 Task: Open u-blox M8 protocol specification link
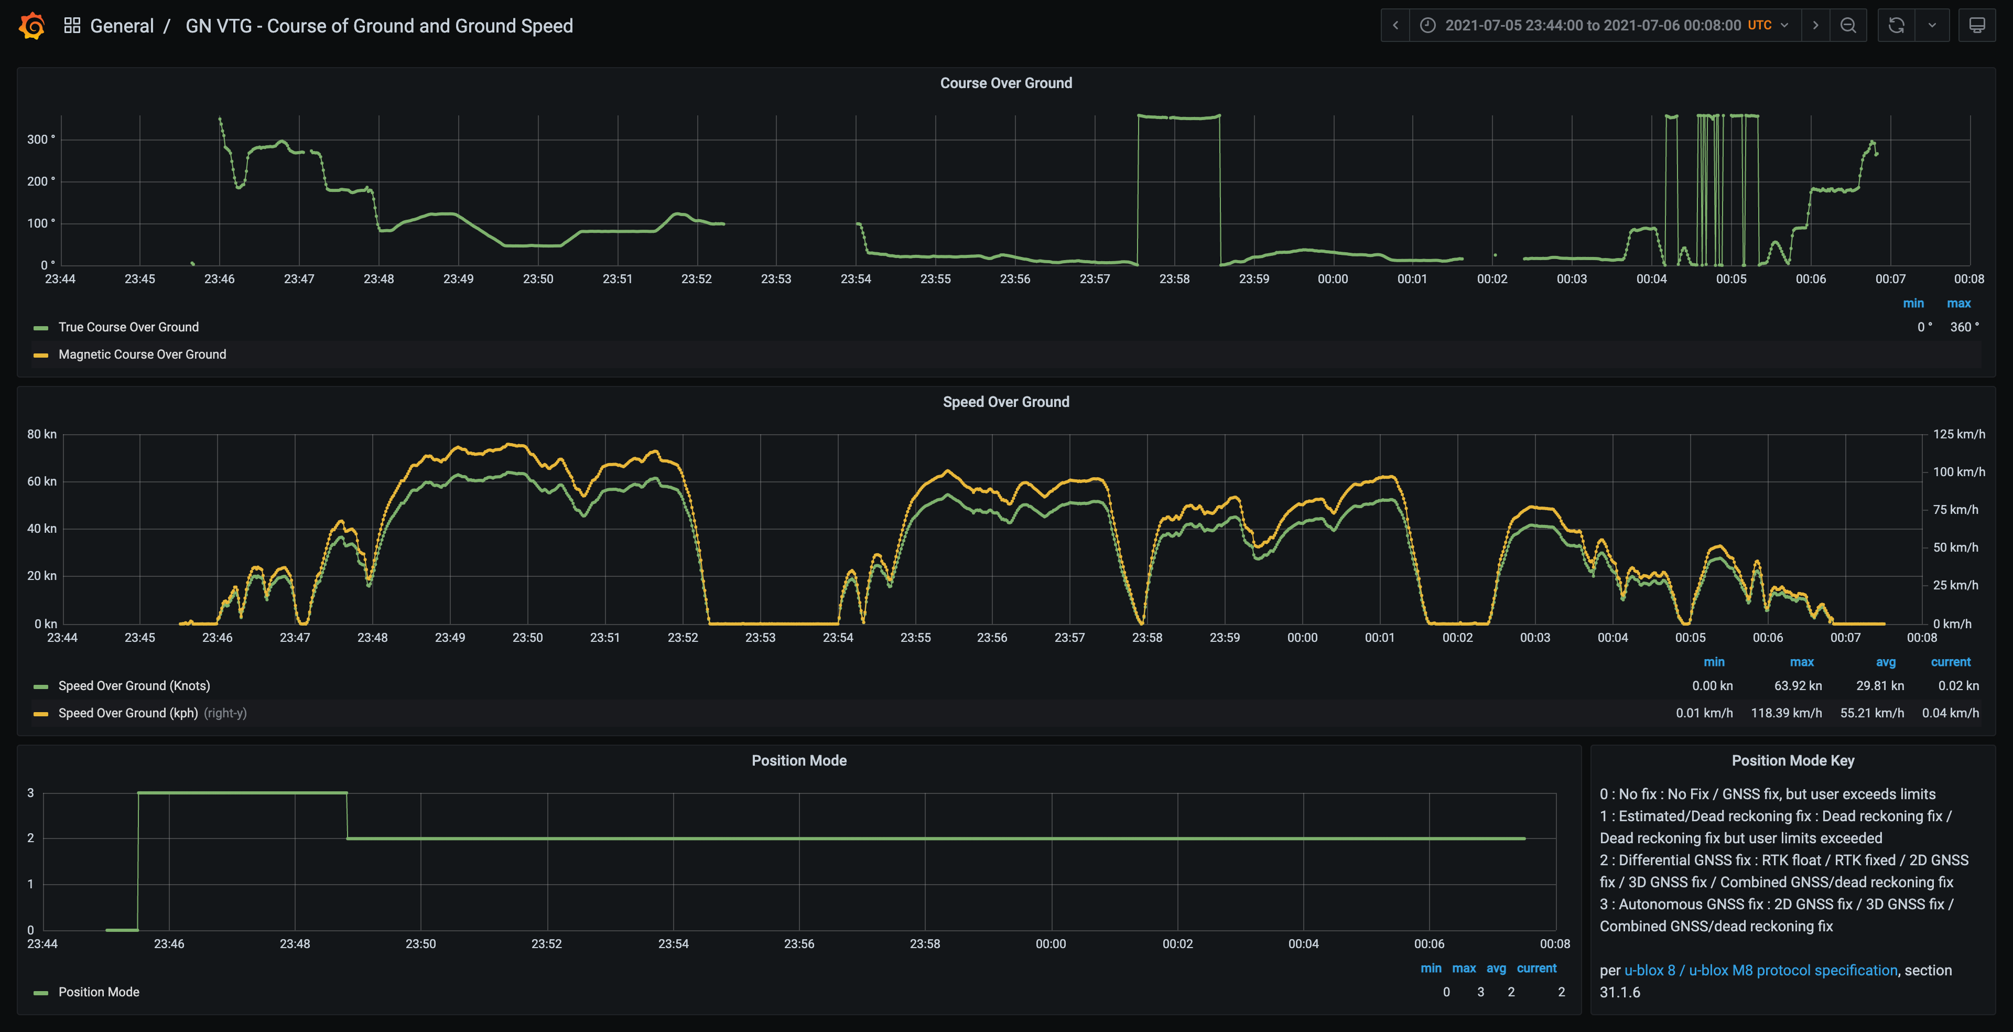(x=1760, y=970)
